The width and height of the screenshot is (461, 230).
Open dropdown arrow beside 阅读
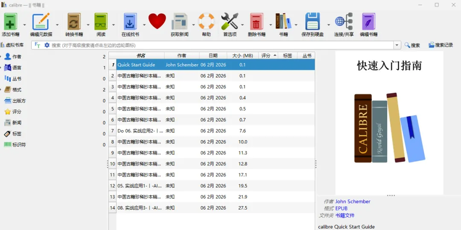tap(113, 25)
